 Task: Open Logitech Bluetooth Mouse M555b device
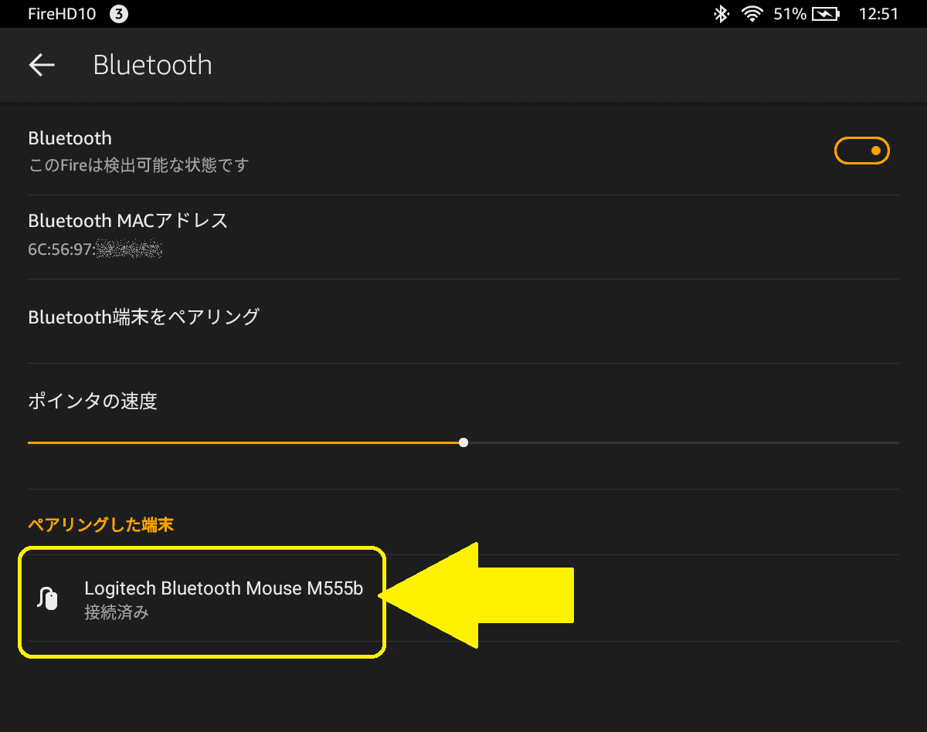463,598
